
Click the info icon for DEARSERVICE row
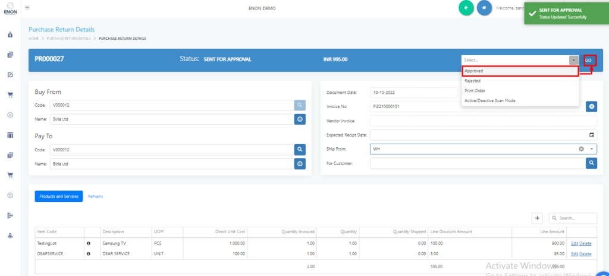point(88,254)
